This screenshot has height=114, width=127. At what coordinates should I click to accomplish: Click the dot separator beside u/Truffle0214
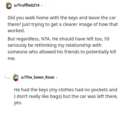coord(42,5)
